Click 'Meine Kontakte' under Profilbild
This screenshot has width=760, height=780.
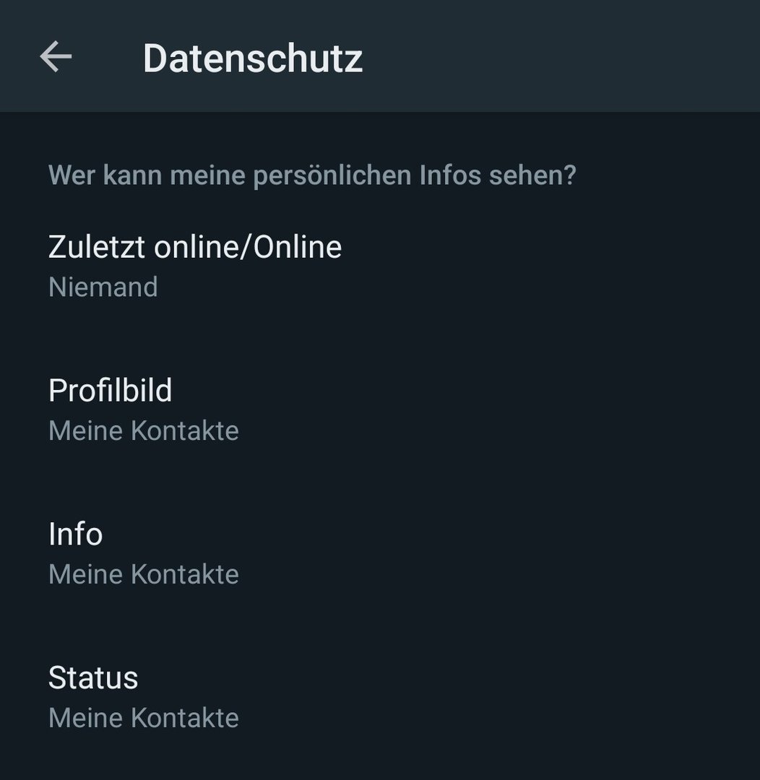tap(143, 431)
